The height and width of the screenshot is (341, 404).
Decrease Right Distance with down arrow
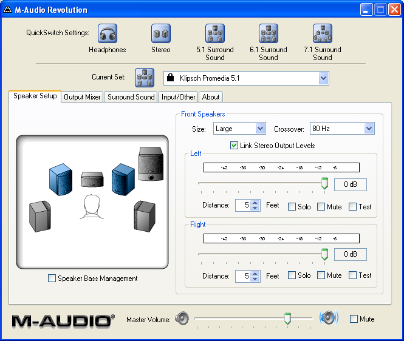point(255,279)
